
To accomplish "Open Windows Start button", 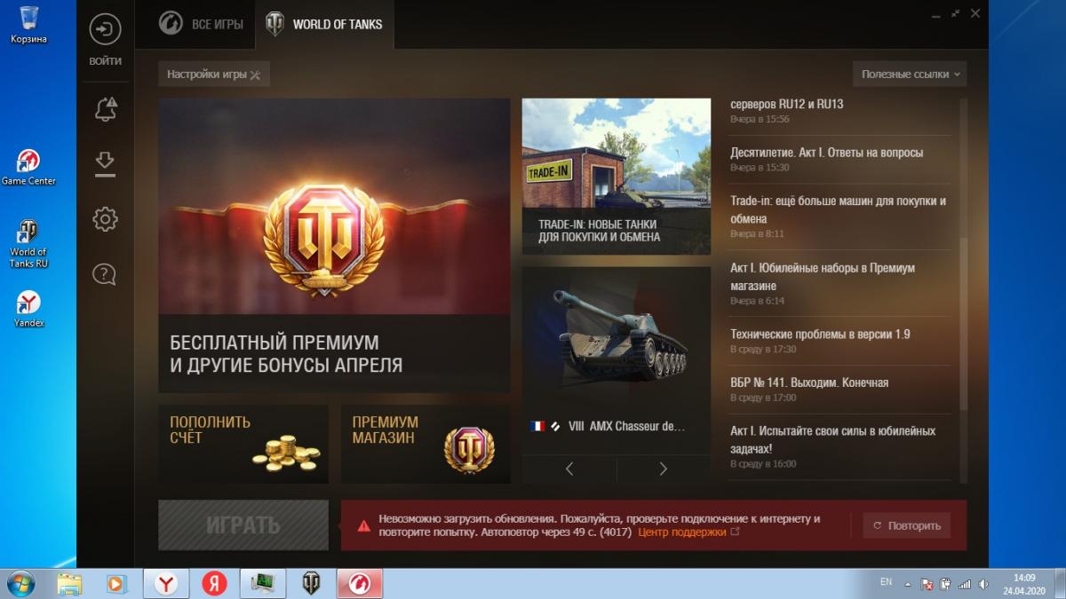I will coord(20,583).
